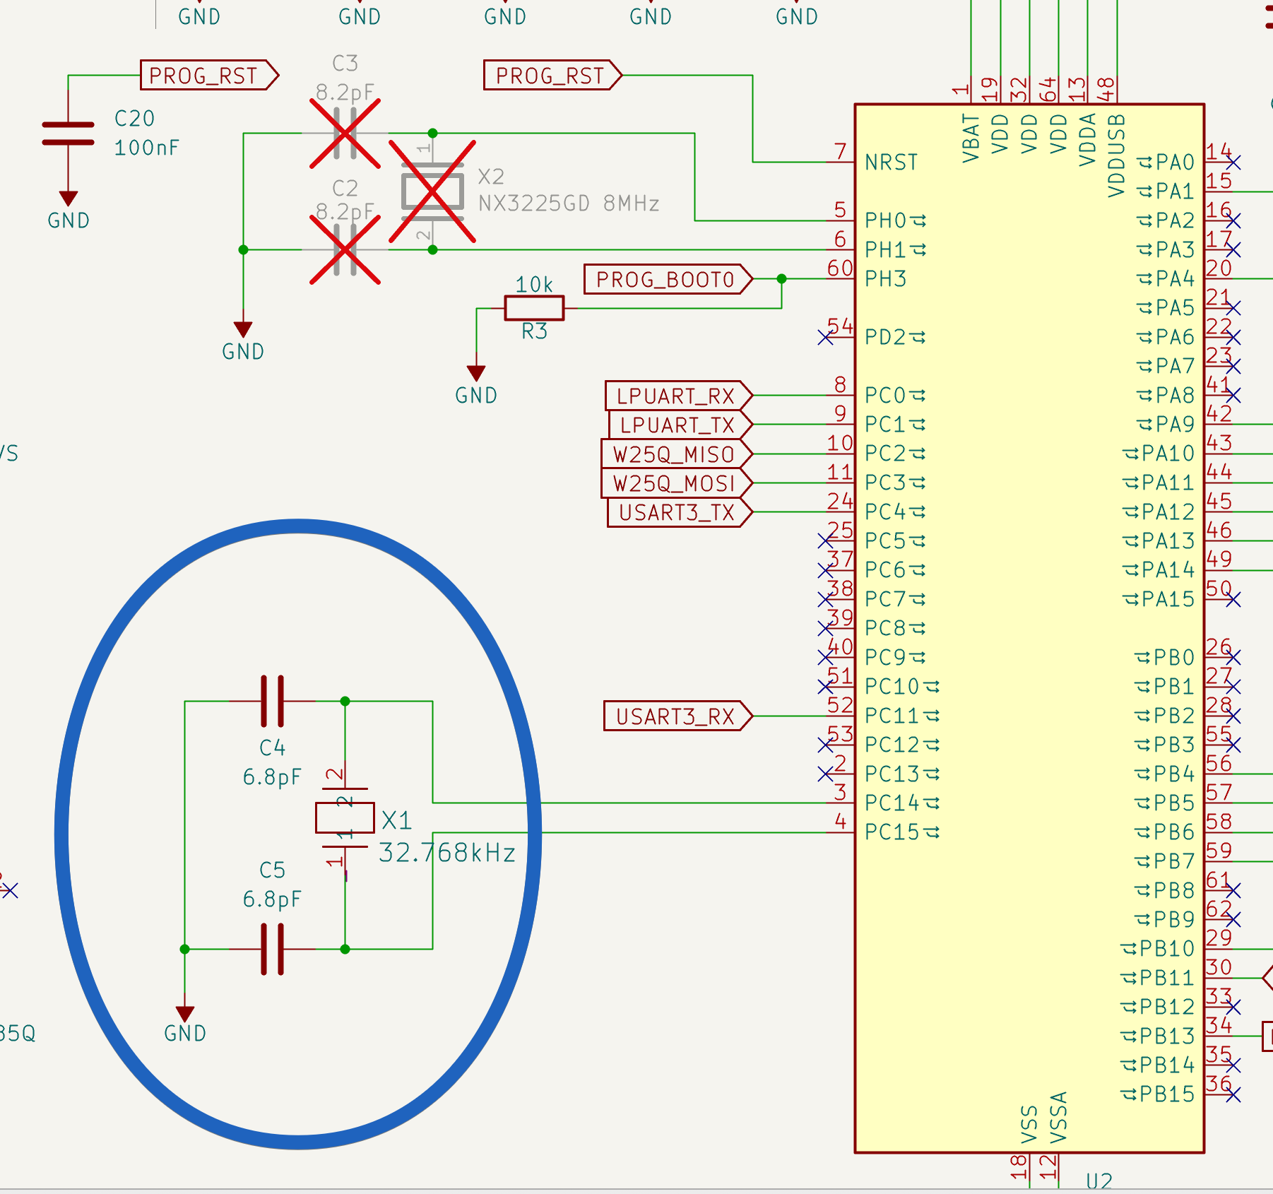Click the 10k resistor R3
The image size is (1273, 1194).
pos(535,308)
